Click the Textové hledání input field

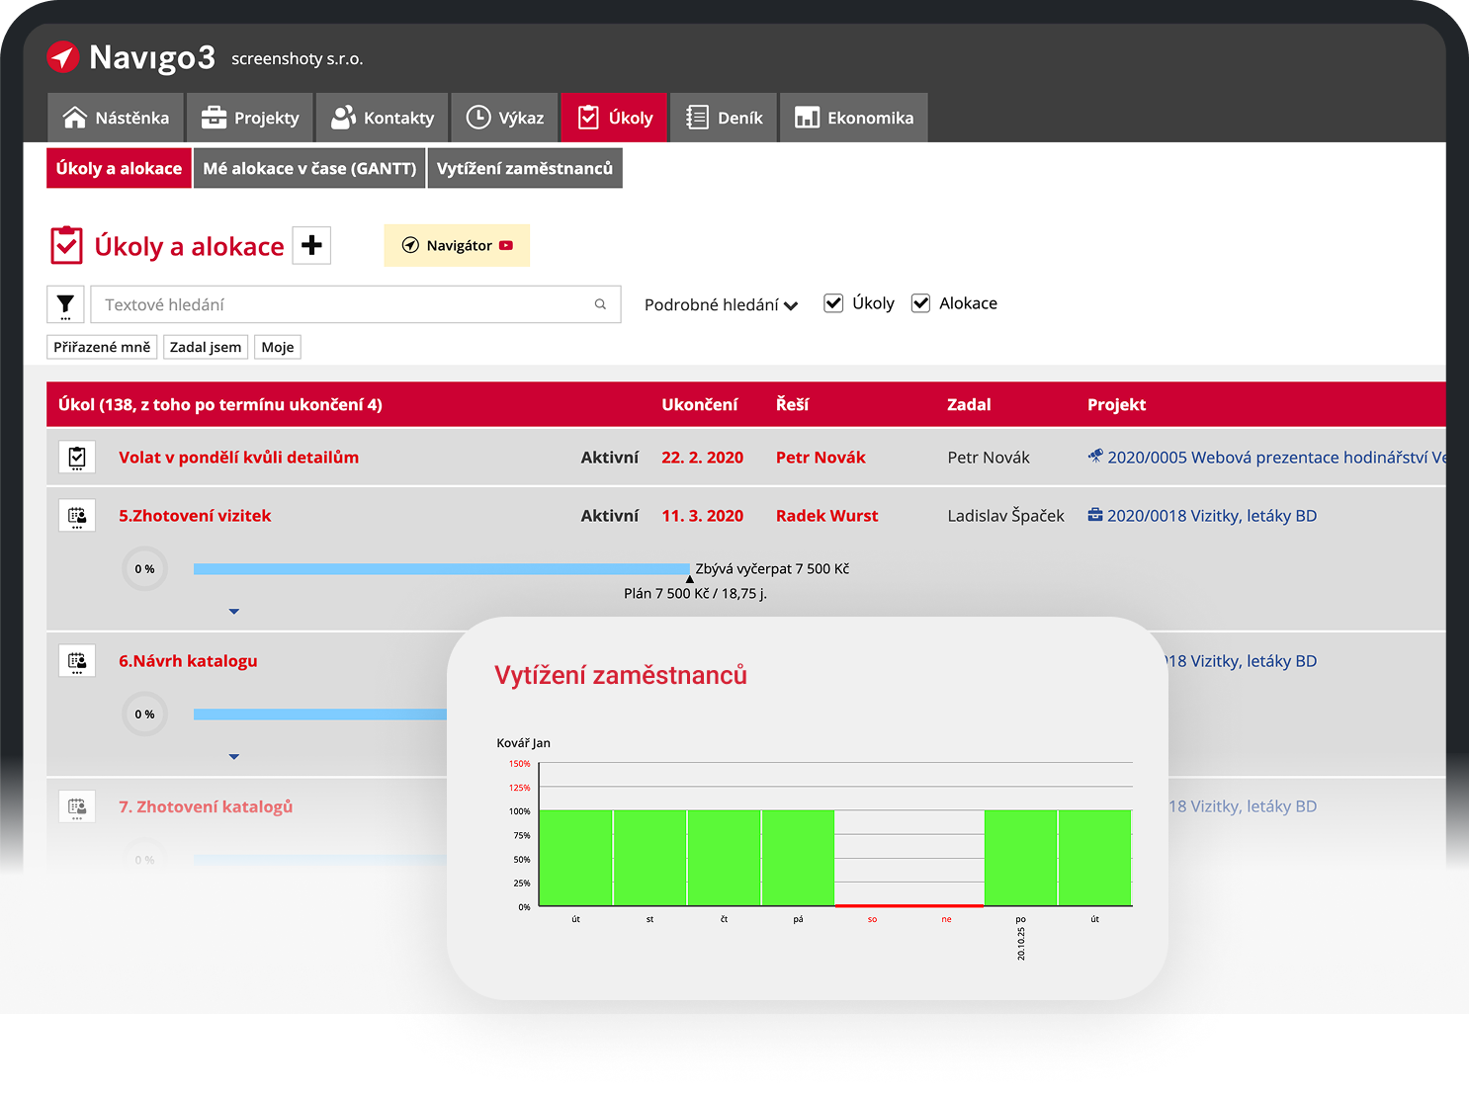pyautogui.click(x=341, y=304)
